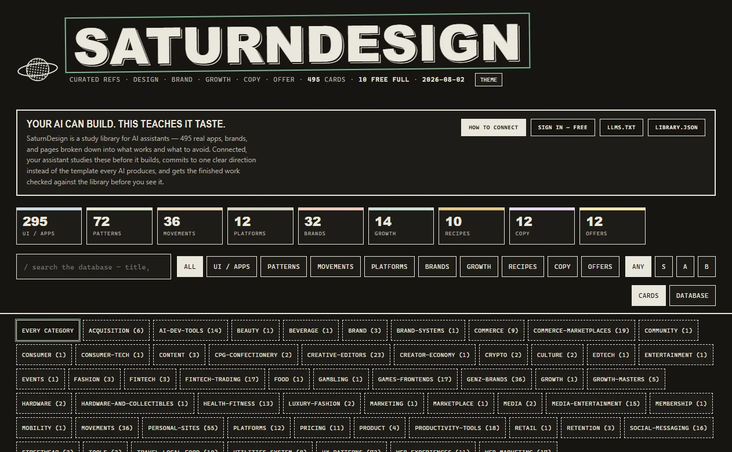Screen dimensions: 732x452
Task: Select the ANY tier filter
Action: click(638, 267)
